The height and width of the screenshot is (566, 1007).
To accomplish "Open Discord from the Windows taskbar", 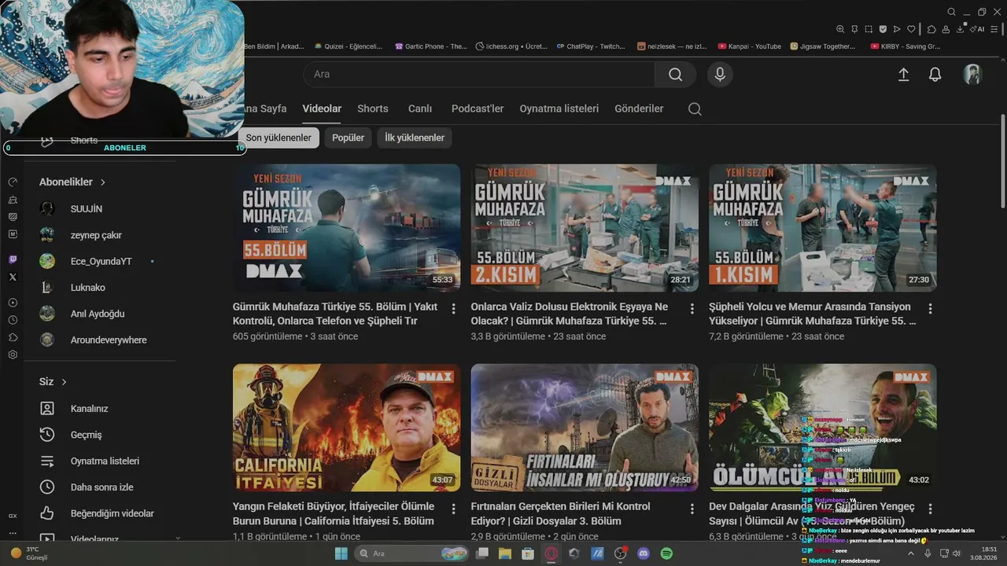I will tap(644, 553).
